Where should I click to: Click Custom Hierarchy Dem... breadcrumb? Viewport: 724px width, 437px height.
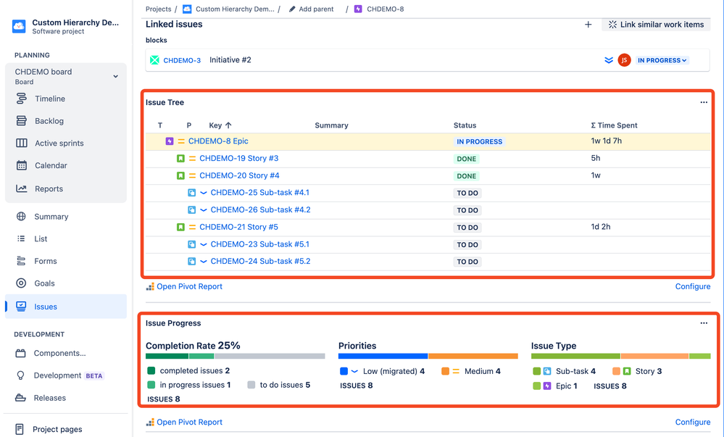click(x=235, y=9)
